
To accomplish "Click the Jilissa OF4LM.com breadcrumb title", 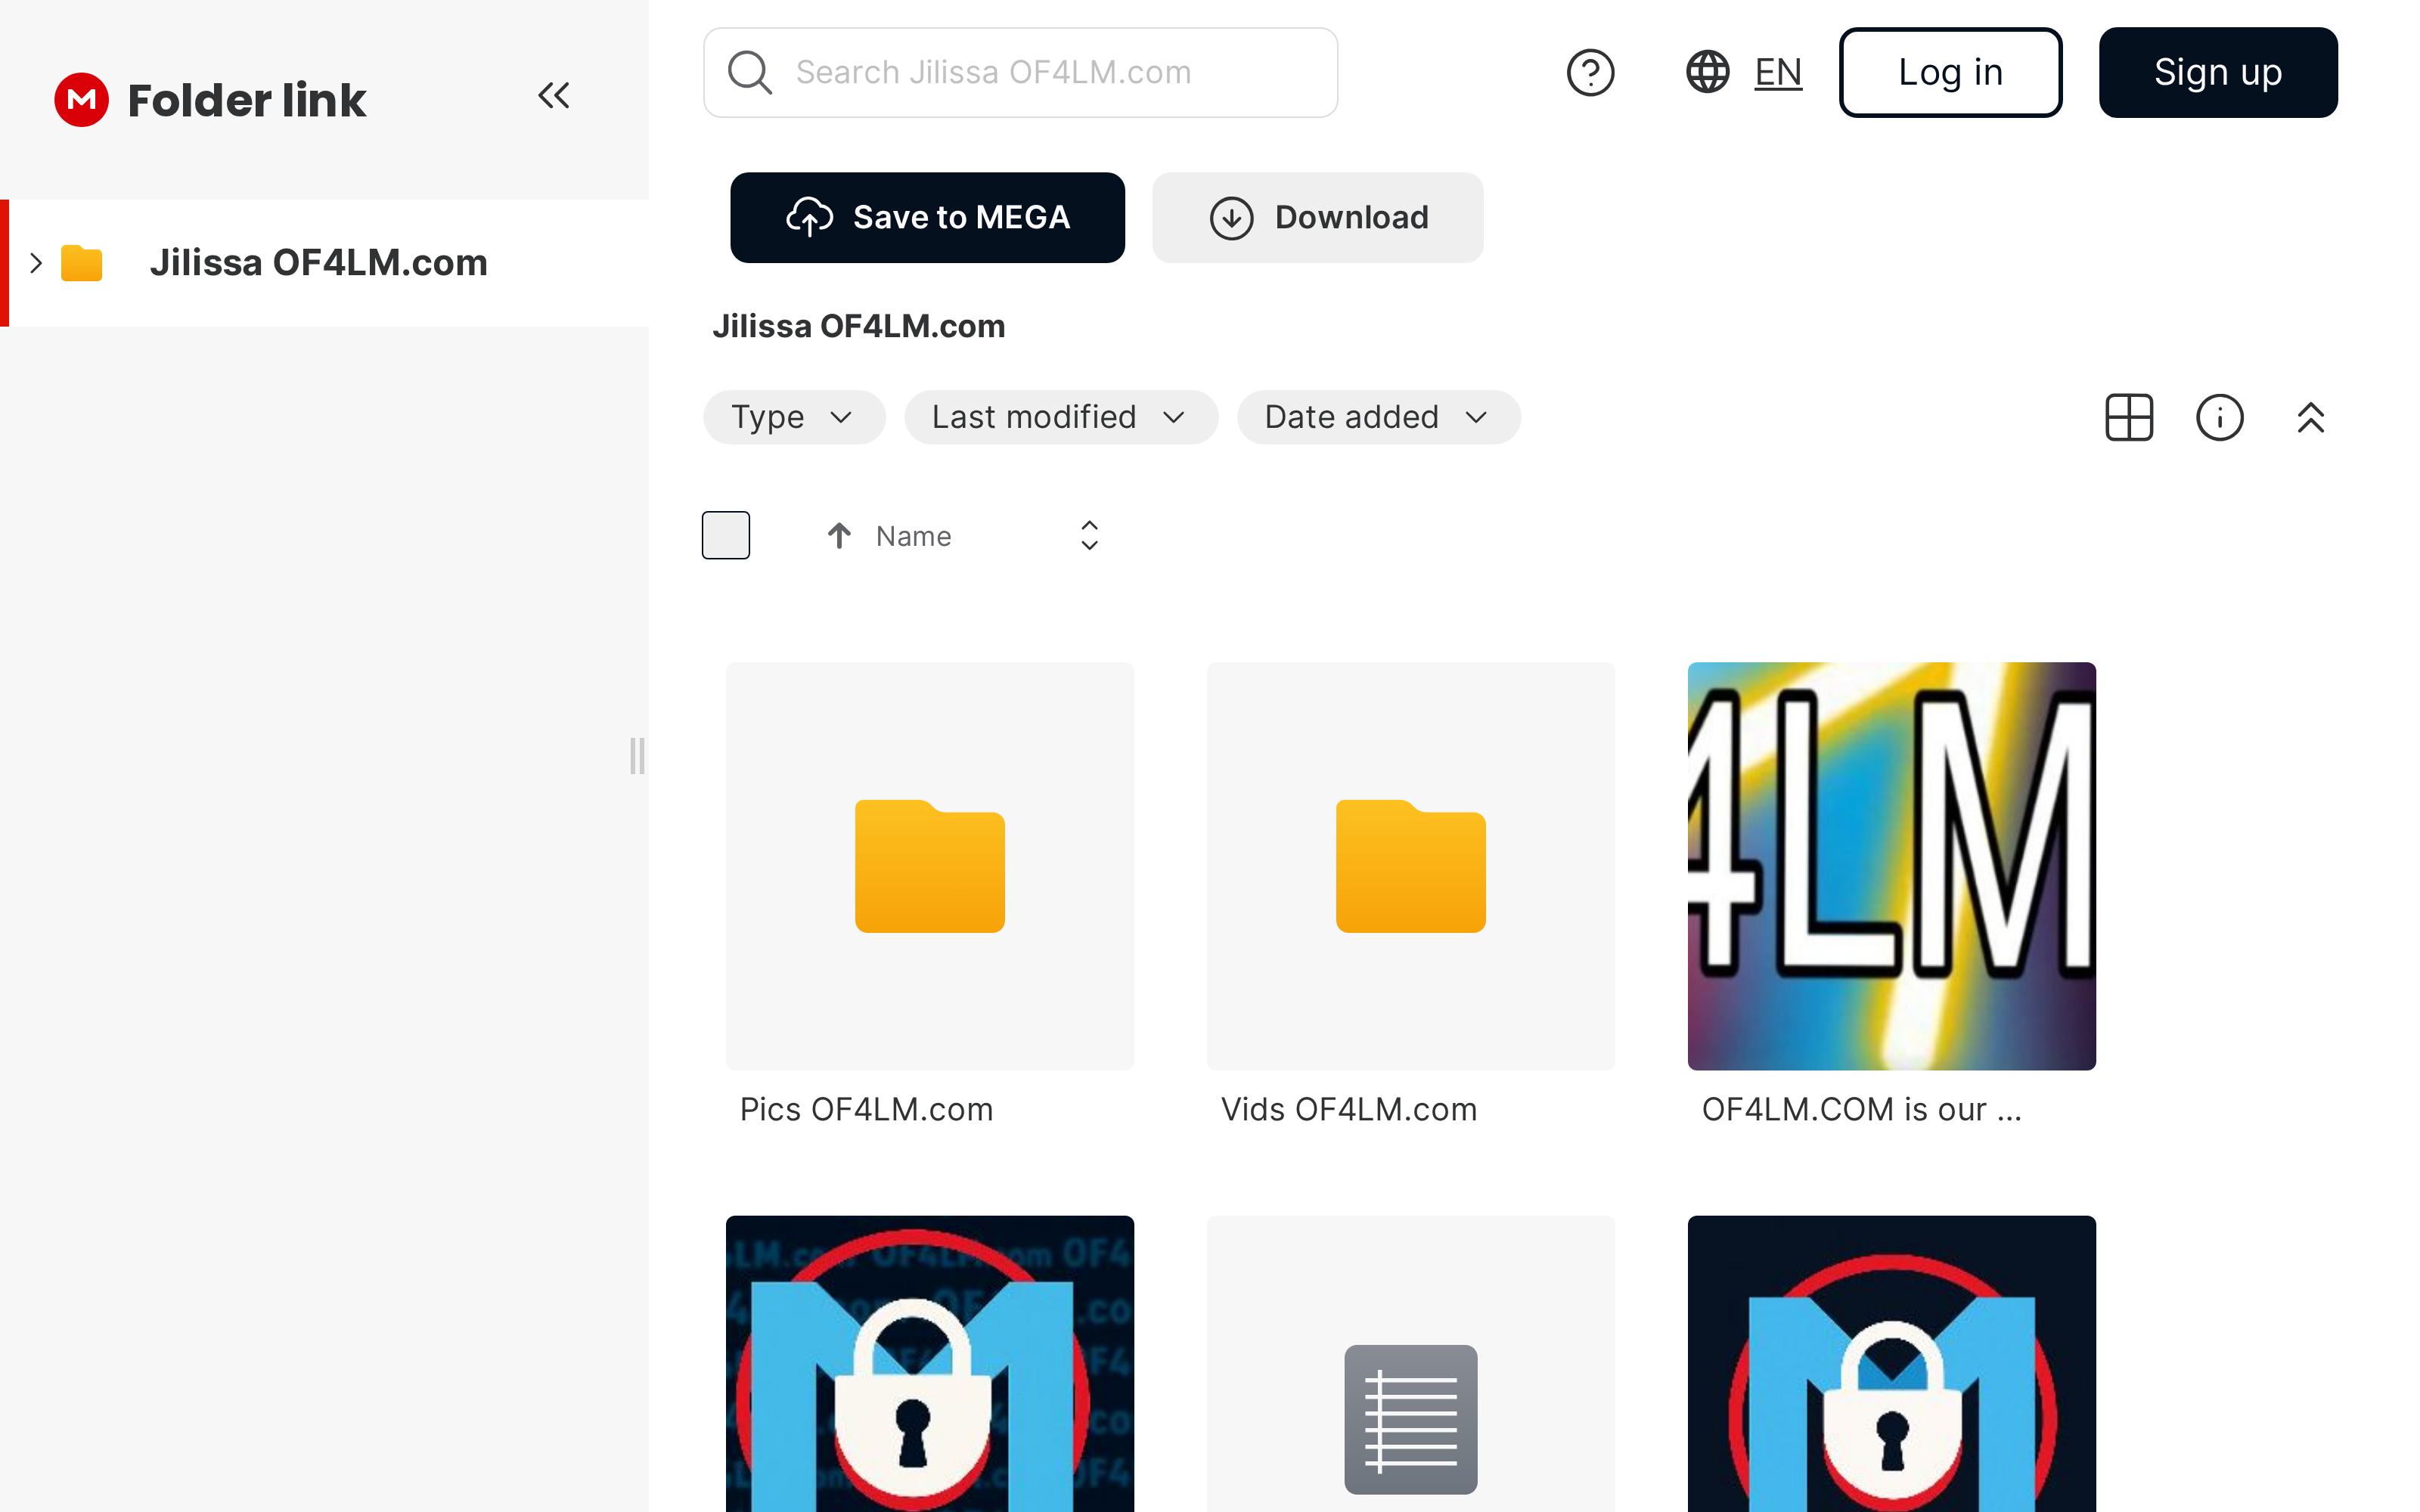I will coord(858,326).
